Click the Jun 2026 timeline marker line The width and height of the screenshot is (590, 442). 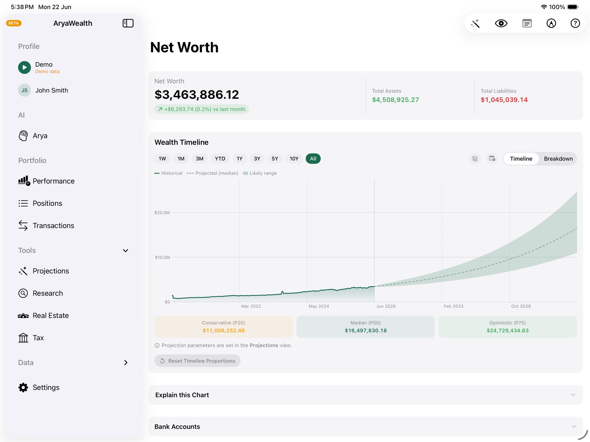point(374,241)
